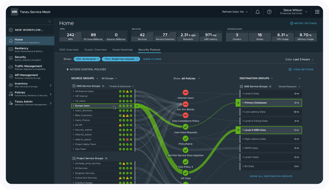Click the PolicyName green check node

click(186, 138)
